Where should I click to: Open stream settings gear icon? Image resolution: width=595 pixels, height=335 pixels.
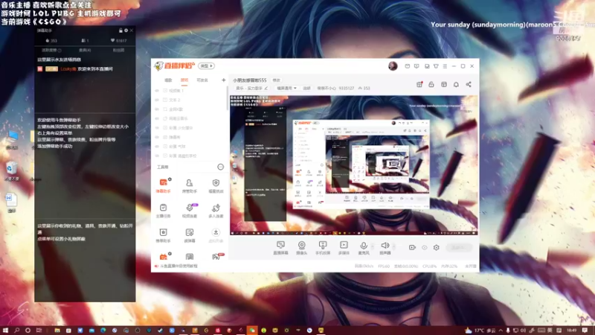[x=437, y=248]
